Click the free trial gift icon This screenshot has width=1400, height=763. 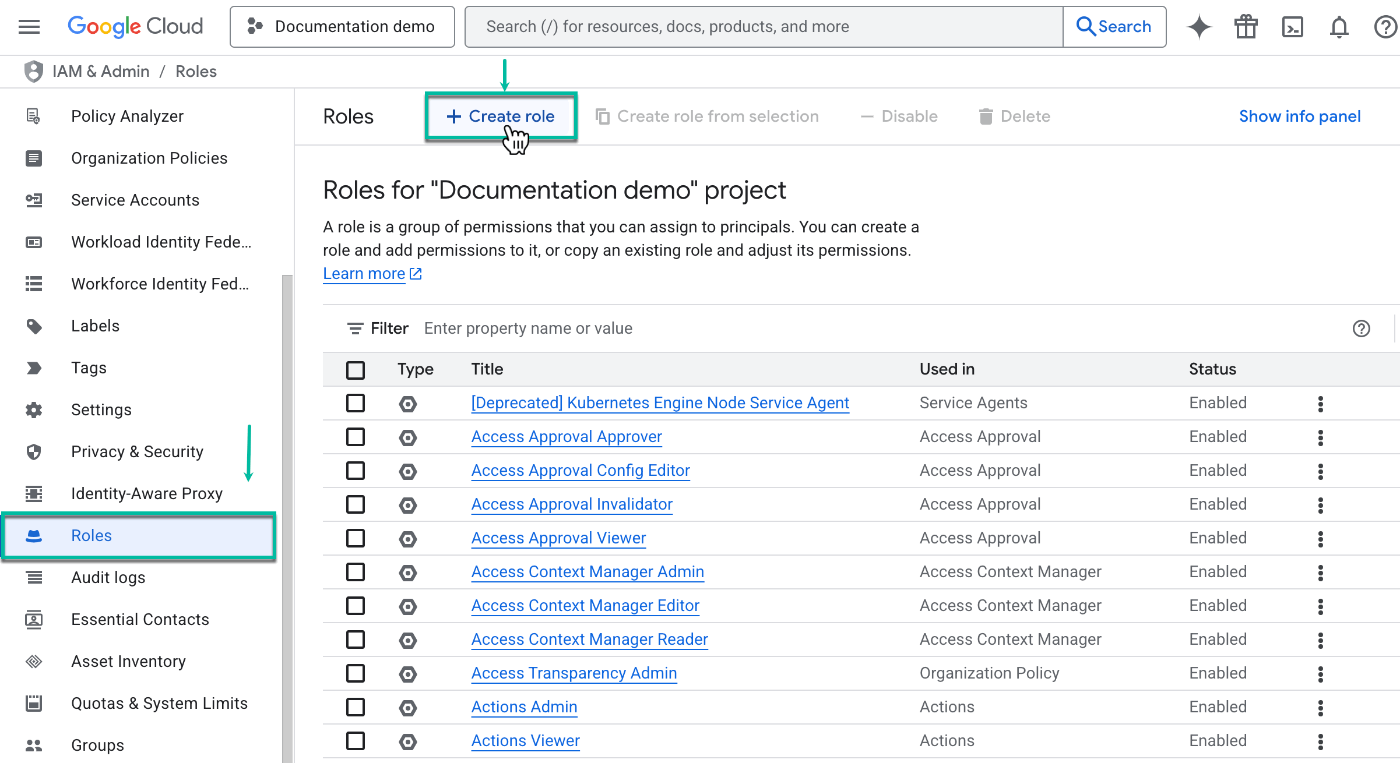tap(1246, 26)
